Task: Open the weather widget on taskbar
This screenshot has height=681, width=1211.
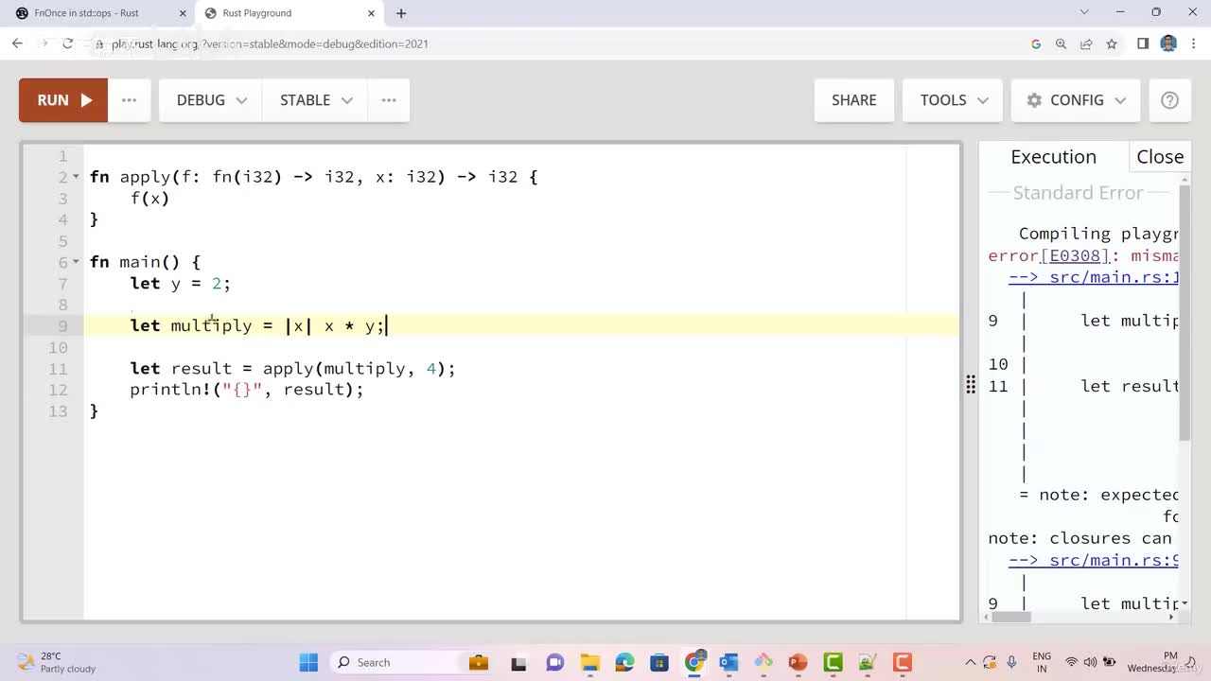Action: [x=57, y=662]
